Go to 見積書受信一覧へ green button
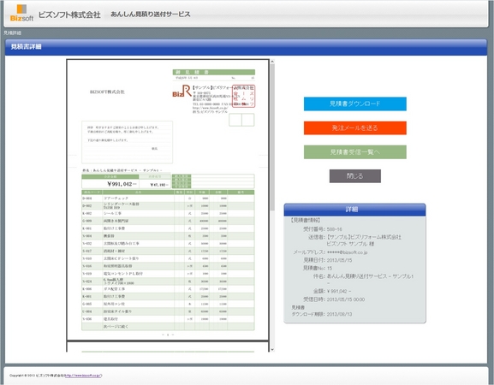The width and height of the screenshot is (494, 385). [x=355, y=152]
